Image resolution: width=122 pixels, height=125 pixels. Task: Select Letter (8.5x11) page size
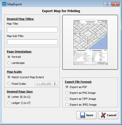[x=19, y=97]
